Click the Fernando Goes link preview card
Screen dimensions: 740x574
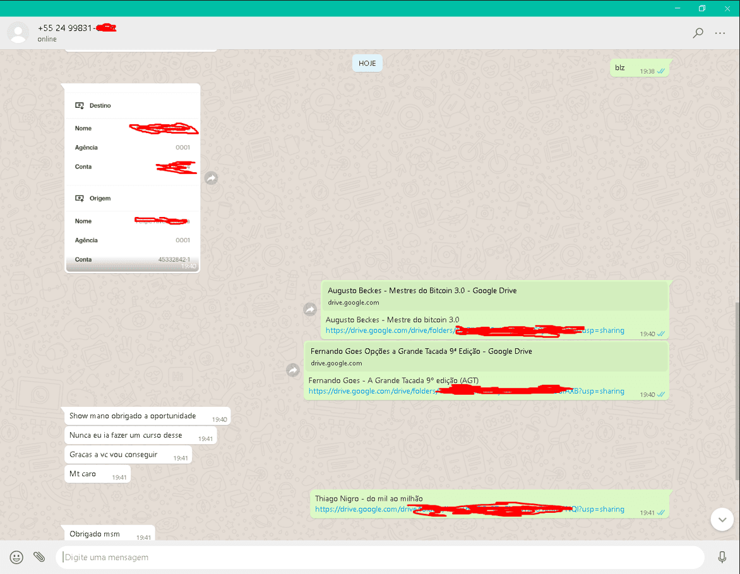tap(487, 356)
